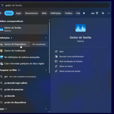Viewport: 114px width, 114px height.
Task: Open the rewards trophy icon beside 286
Action: click(x=97, y=13)
